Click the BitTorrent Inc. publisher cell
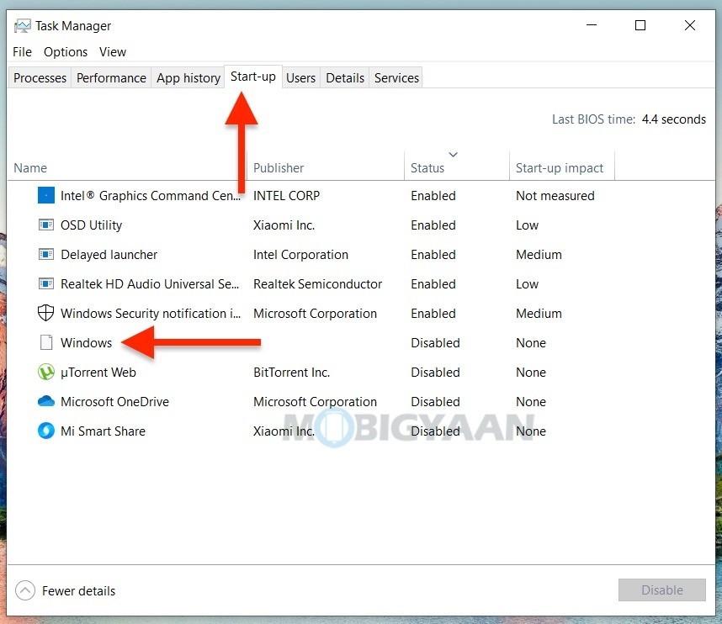The width and height of the screenshot is (722, 624). tap(291, 373)
